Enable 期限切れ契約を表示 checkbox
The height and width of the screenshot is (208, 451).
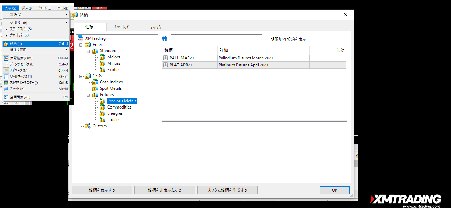coord(267,39)
